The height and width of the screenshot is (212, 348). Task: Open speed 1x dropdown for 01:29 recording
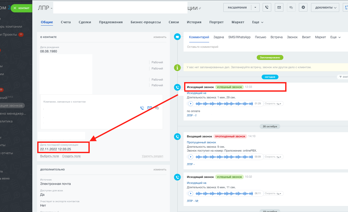click(279, 104)
